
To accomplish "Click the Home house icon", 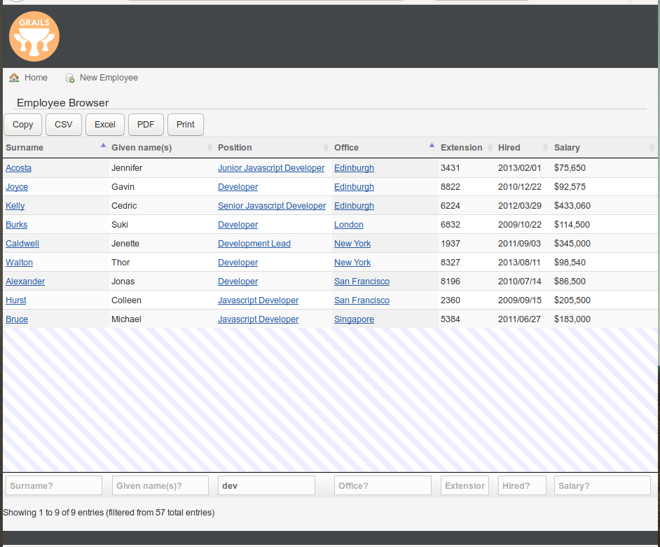I will [14, 78].
